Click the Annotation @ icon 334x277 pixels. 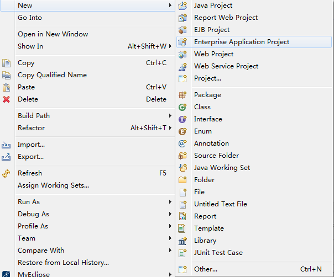(x=182, y=143)
